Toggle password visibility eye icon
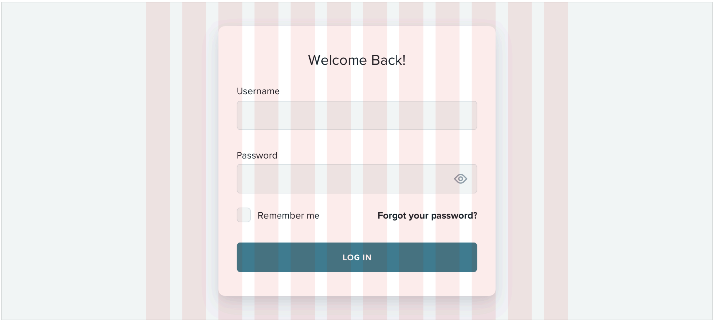This screenshot has height=322, width=714. tap(460, 179)
